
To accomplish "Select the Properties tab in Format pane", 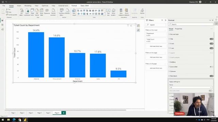I will [x=178, y=29].
